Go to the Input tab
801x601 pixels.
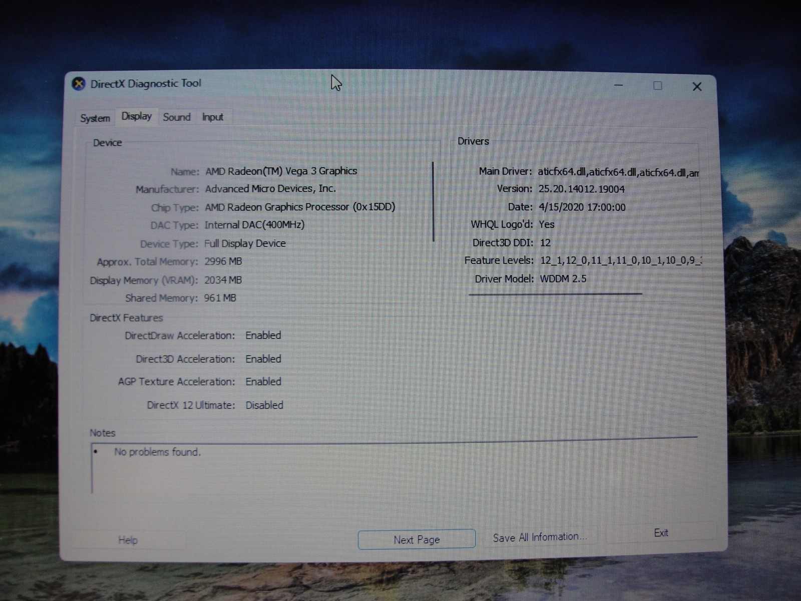pos(213,117)
